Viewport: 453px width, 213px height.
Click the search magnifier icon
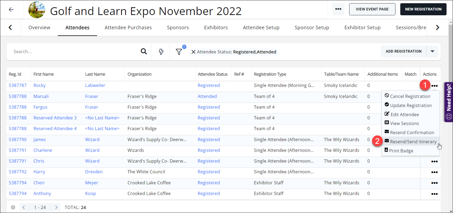tap(144, 52)
